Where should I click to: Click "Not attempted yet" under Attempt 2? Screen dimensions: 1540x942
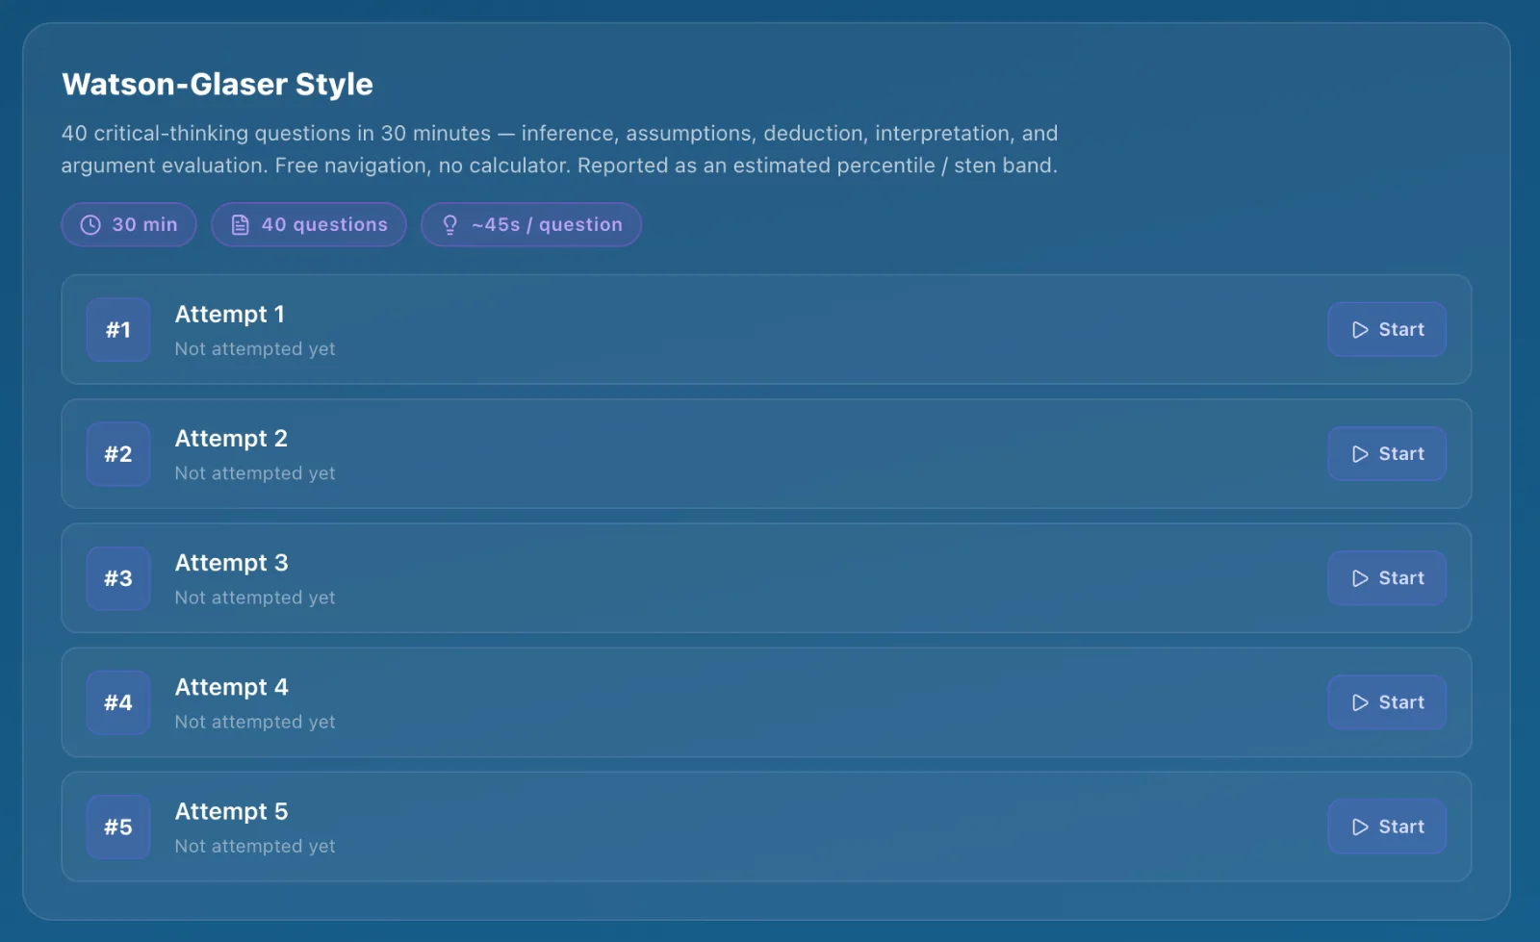point(255,473)
